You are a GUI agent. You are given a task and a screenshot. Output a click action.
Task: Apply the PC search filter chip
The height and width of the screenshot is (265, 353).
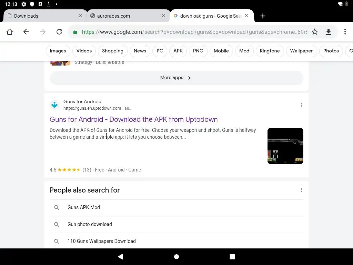click(160, 51)
